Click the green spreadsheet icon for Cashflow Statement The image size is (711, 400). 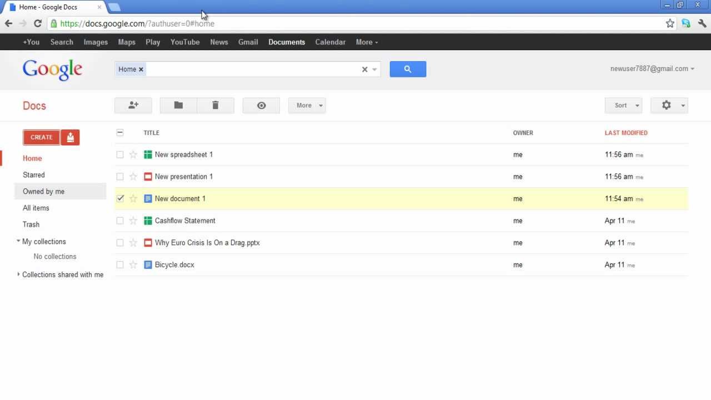(148, 221)
